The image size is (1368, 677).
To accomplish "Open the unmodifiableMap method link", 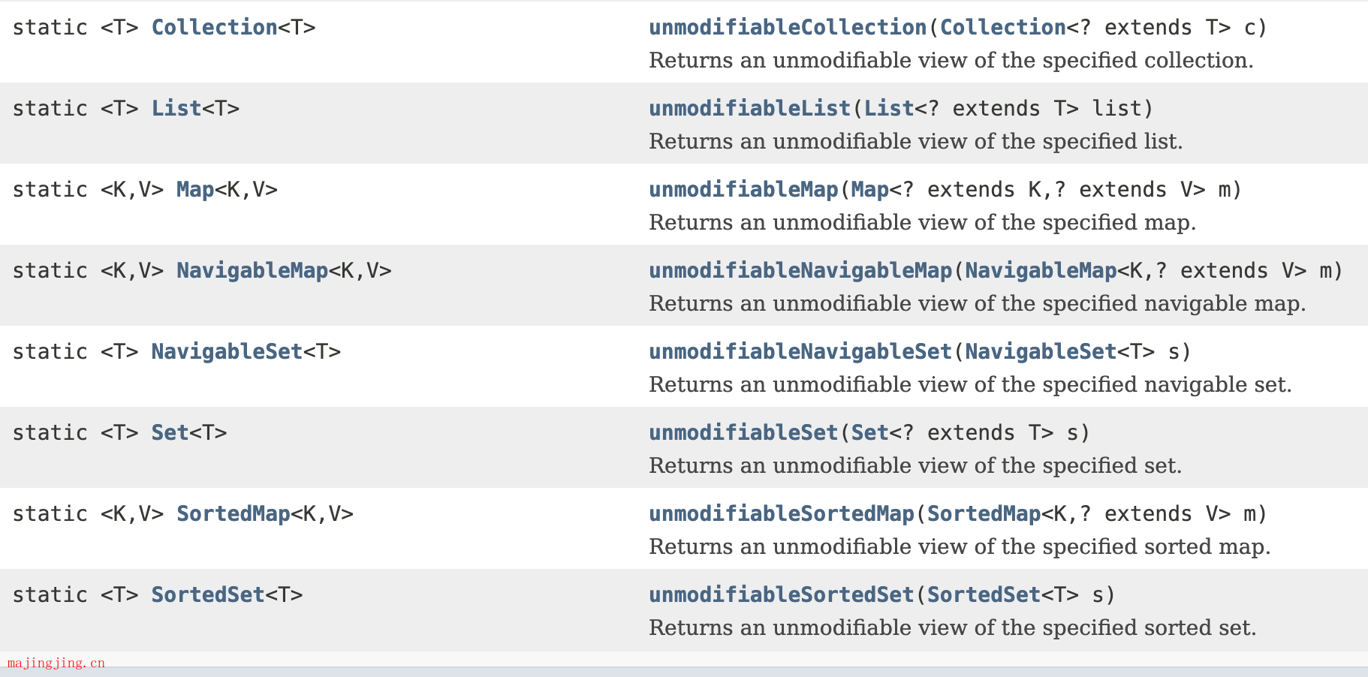I will click(743, 189).
